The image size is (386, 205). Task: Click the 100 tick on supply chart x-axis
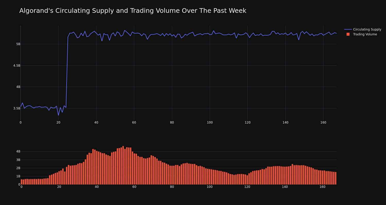pos(210,122)
